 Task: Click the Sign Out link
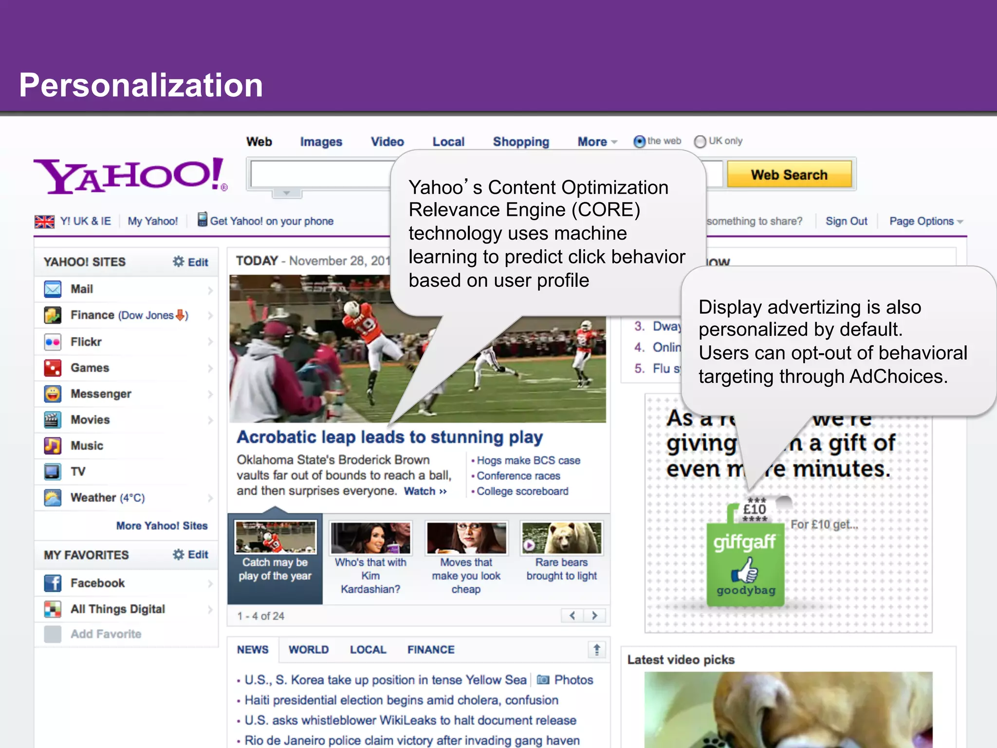coord(847,221)
